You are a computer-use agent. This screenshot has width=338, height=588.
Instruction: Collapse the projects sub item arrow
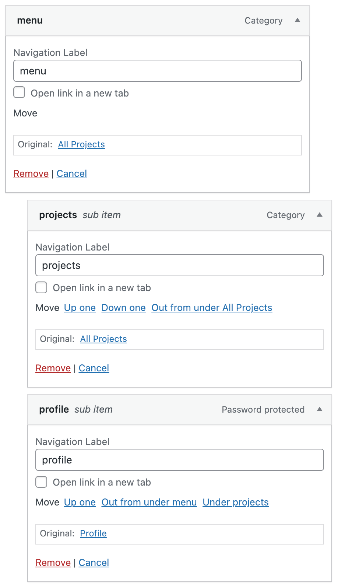click(x=320, y=215)
